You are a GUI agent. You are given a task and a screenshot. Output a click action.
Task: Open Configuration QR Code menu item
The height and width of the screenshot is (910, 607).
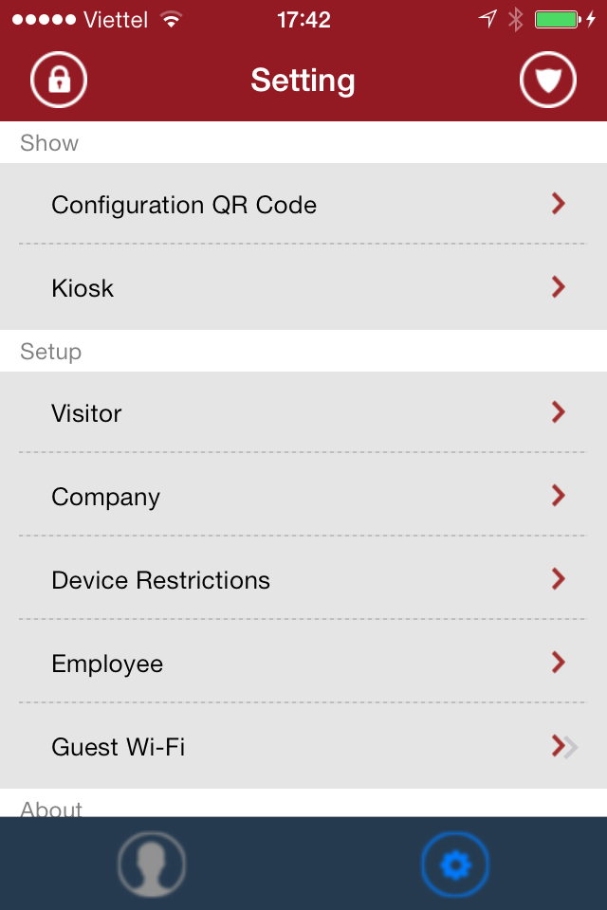[184, 205]
